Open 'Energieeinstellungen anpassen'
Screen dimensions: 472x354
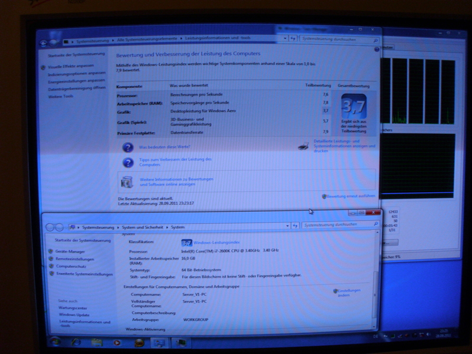point(77,81)
